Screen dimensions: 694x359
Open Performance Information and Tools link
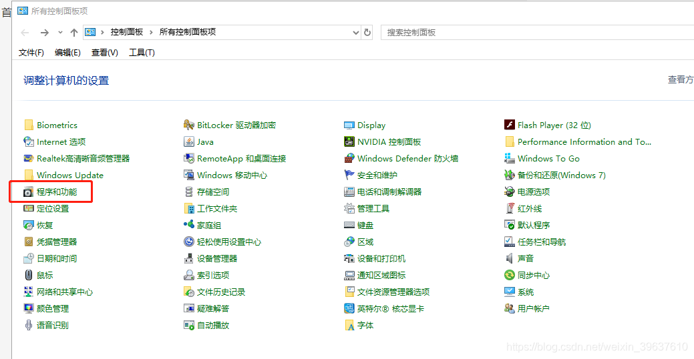(584, 142)
